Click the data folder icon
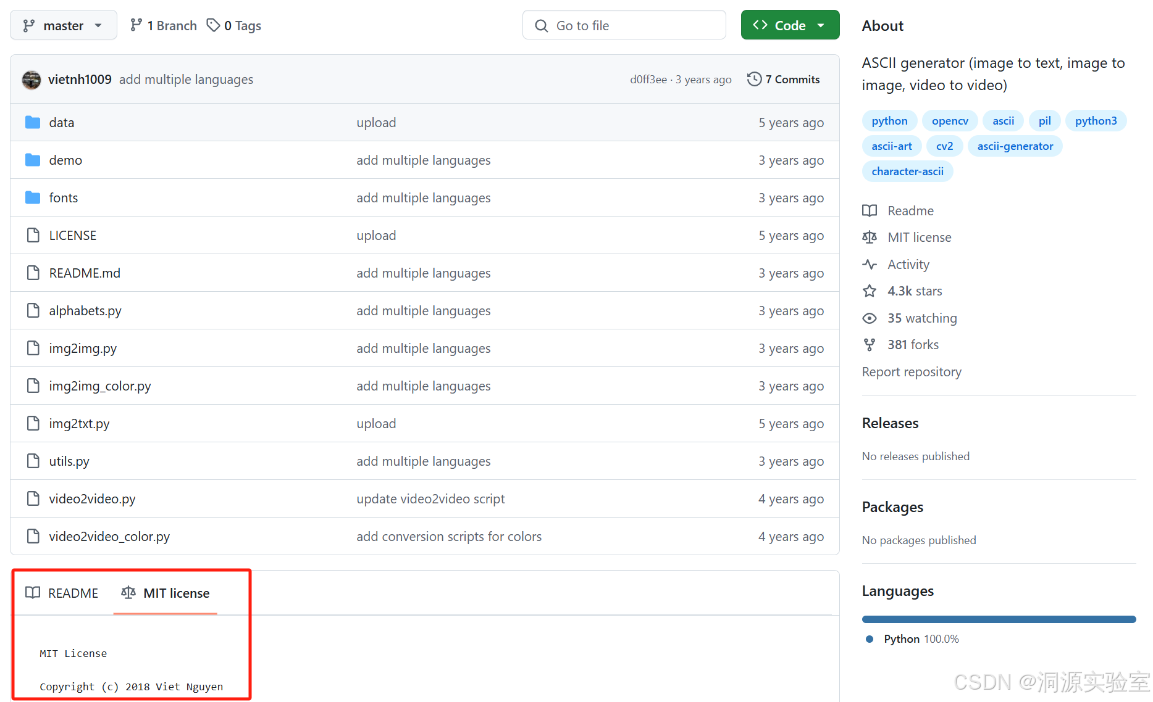The width and height of the screenshot is (1153, 702). (x=33, y=123)
